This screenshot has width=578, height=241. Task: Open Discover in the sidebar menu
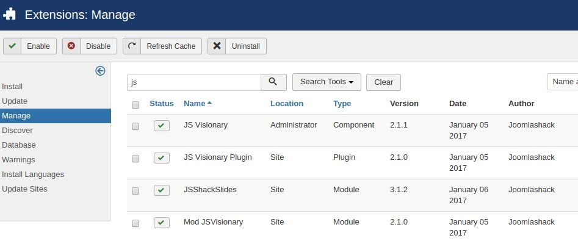(x=17, y=131)
